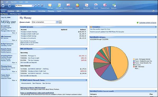Go forward with the Forward arrow button
Viewport: 158px width, 97px height.
pos(9,5)
